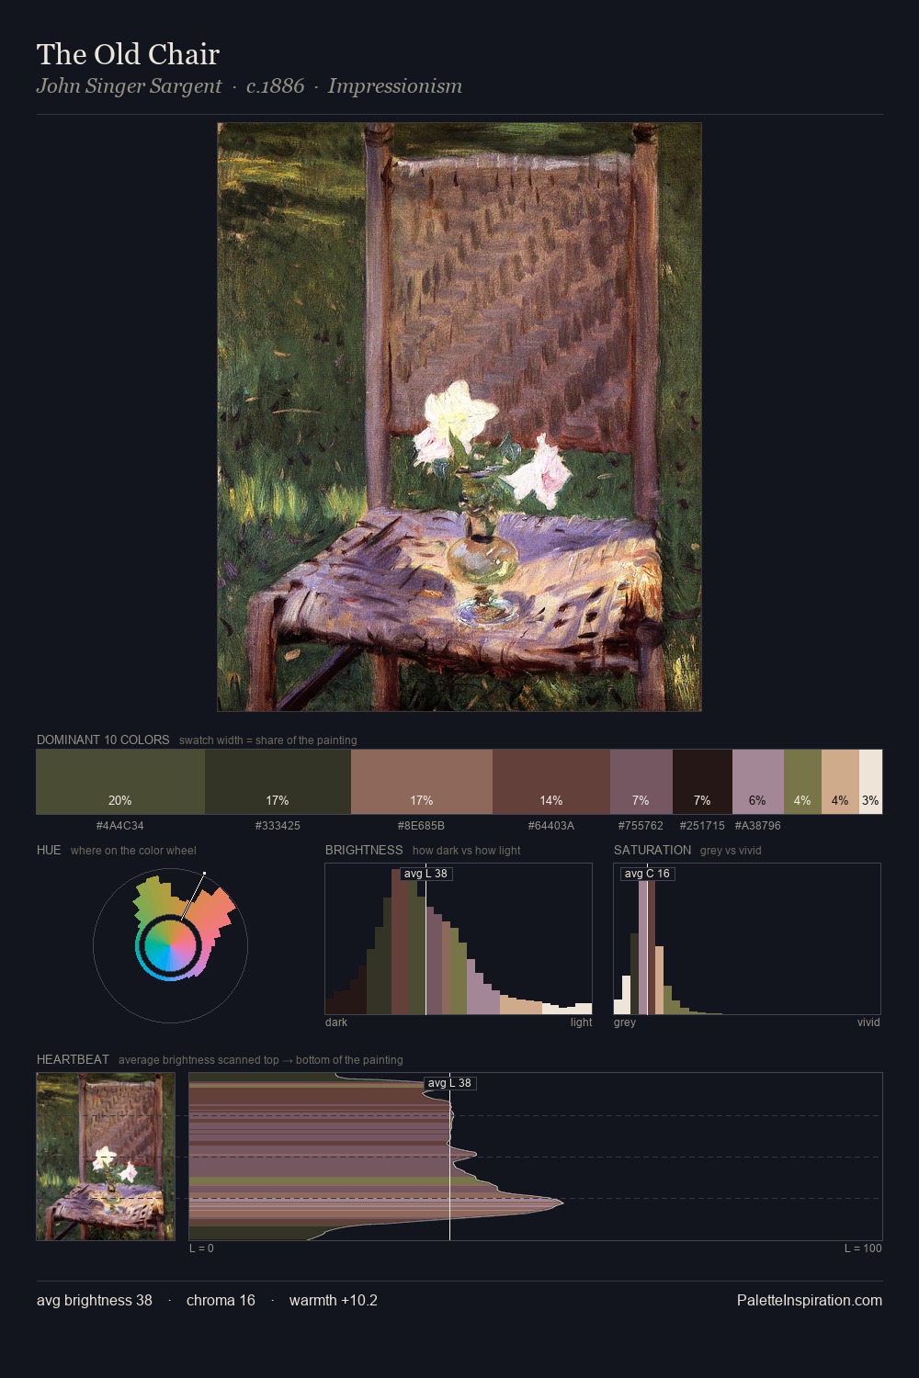Click the HUE section heading

[49, 850]
